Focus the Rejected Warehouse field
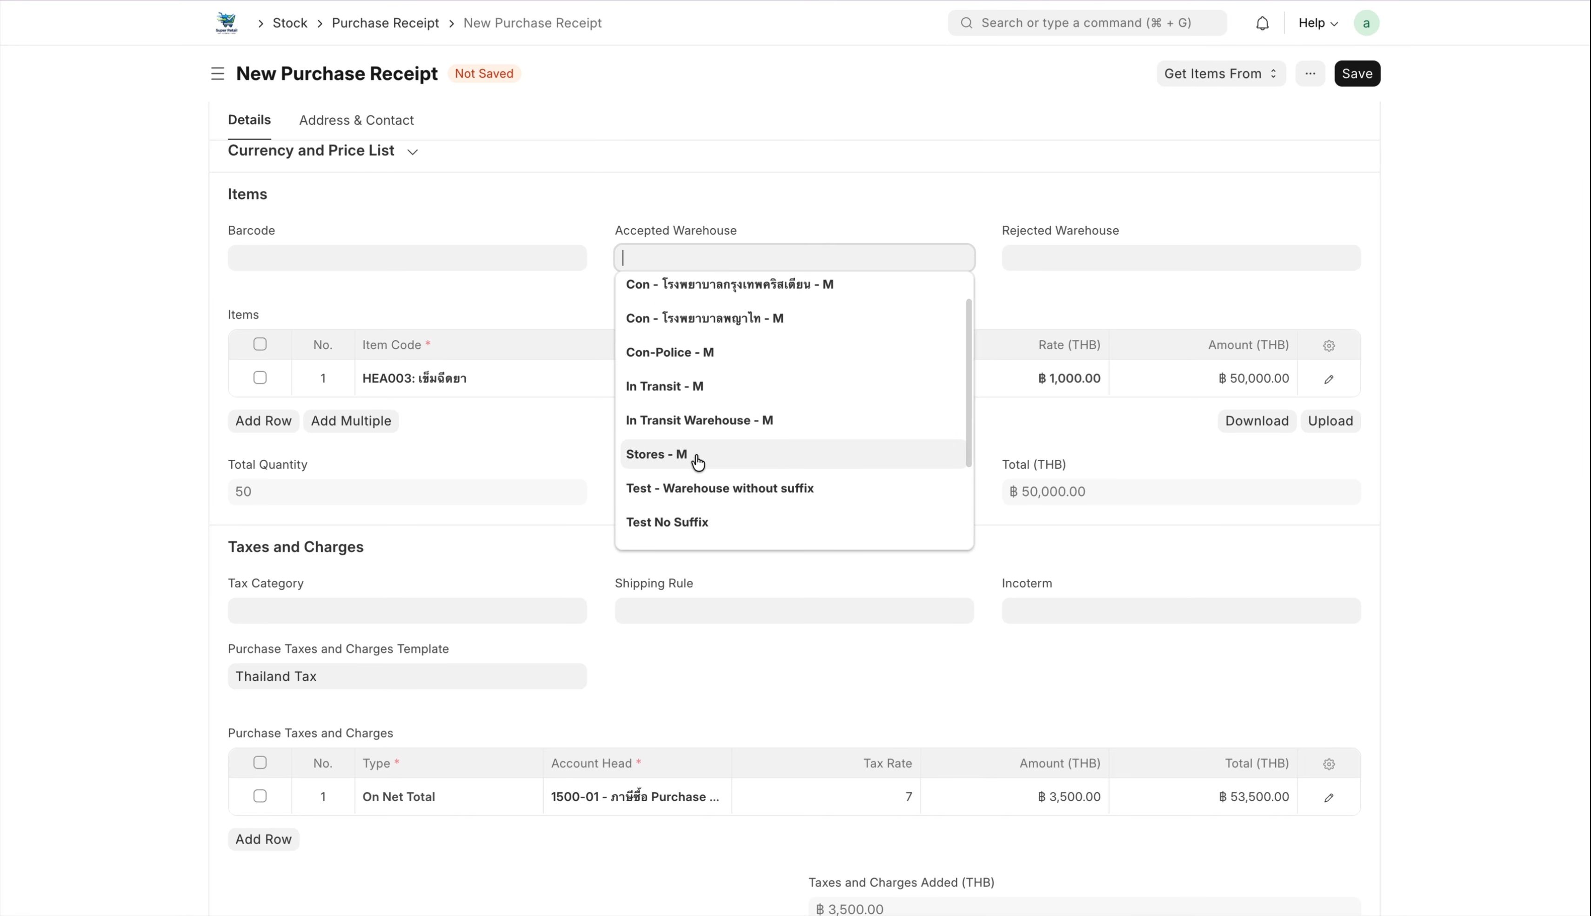This screenshot has height=916, width=1591. 1181,258
